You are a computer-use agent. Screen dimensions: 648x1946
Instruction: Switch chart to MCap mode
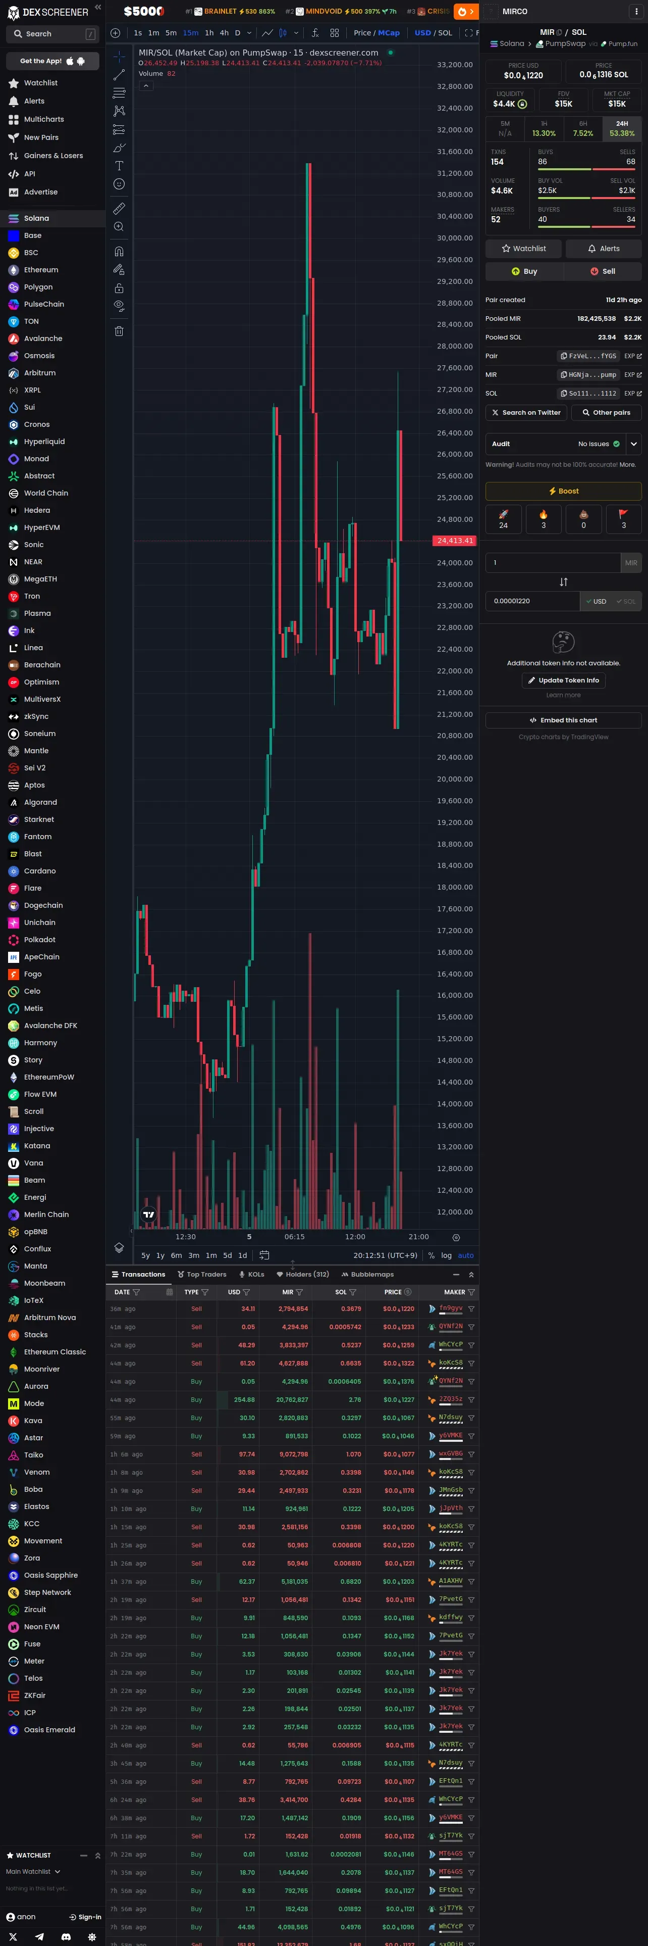[389, 33]
